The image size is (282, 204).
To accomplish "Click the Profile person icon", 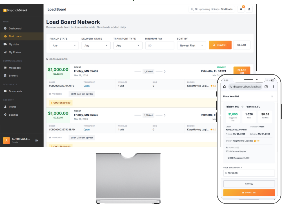I will [x=5, y=107].
